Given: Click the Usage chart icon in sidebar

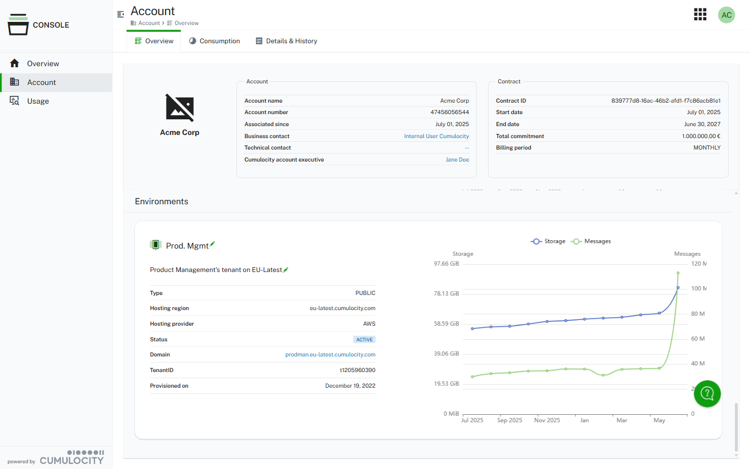Looking at the screenshot, I should [x=15, y=101].
